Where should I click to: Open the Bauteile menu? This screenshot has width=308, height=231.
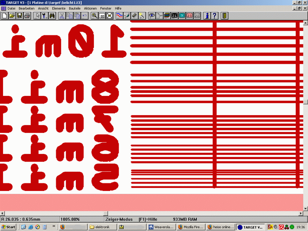[74, 8]
